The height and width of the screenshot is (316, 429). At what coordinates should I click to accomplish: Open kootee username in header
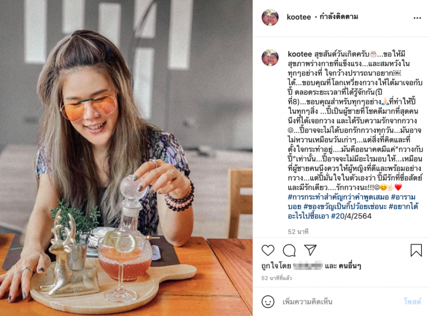tap(298, 17)
